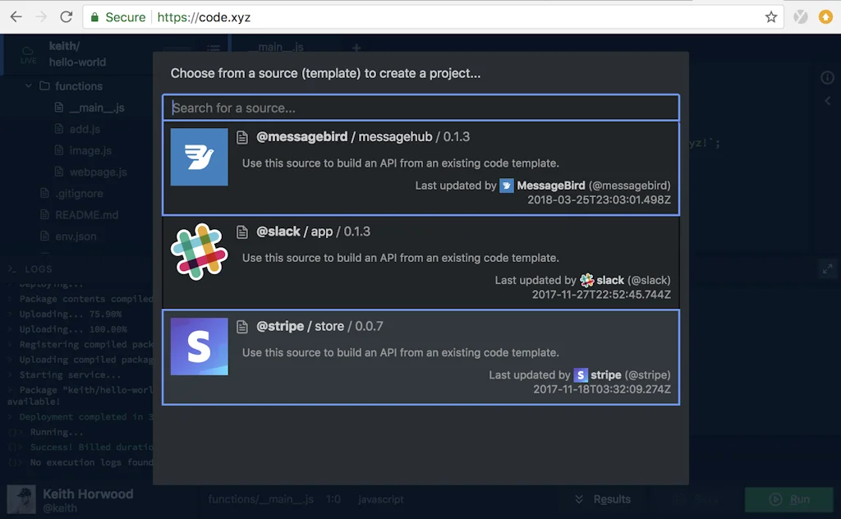Click the Slack logo thumbnail

click(x=199, y=250)
